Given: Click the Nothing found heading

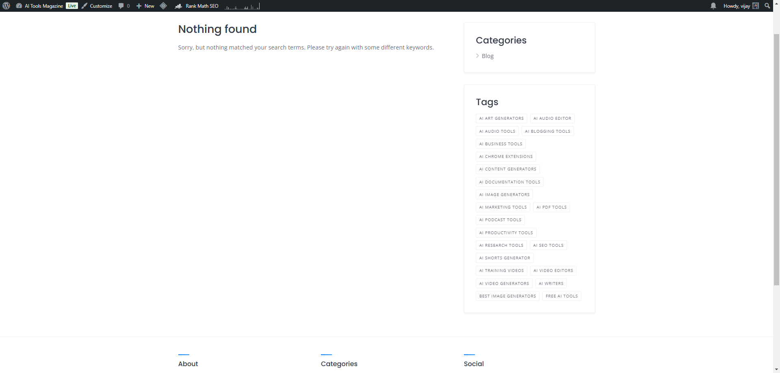Looking at the screenshot, I should 217,29.
